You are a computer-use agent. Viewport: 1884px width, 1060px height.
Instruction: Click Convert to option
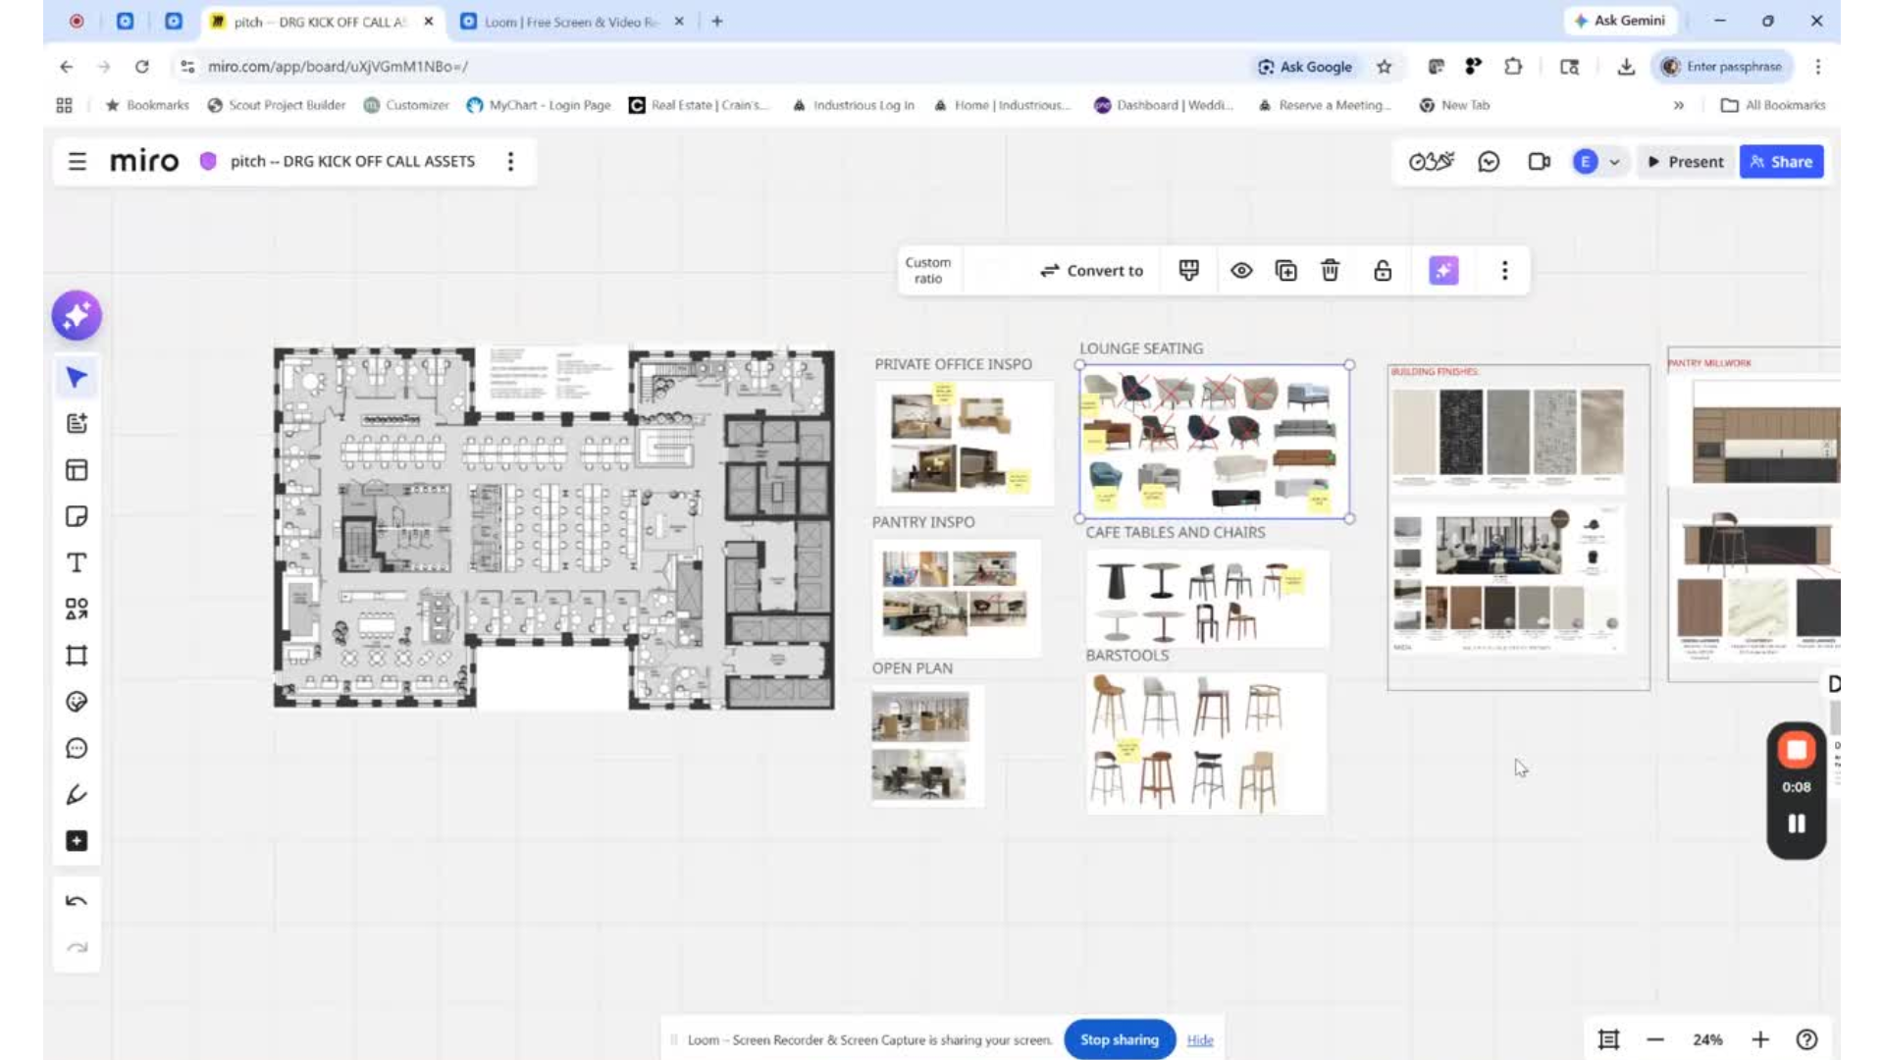[1091, 270]
